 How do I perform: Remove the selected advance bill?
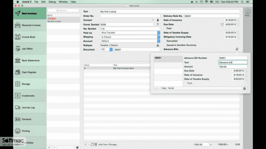(x=159, y=88)
